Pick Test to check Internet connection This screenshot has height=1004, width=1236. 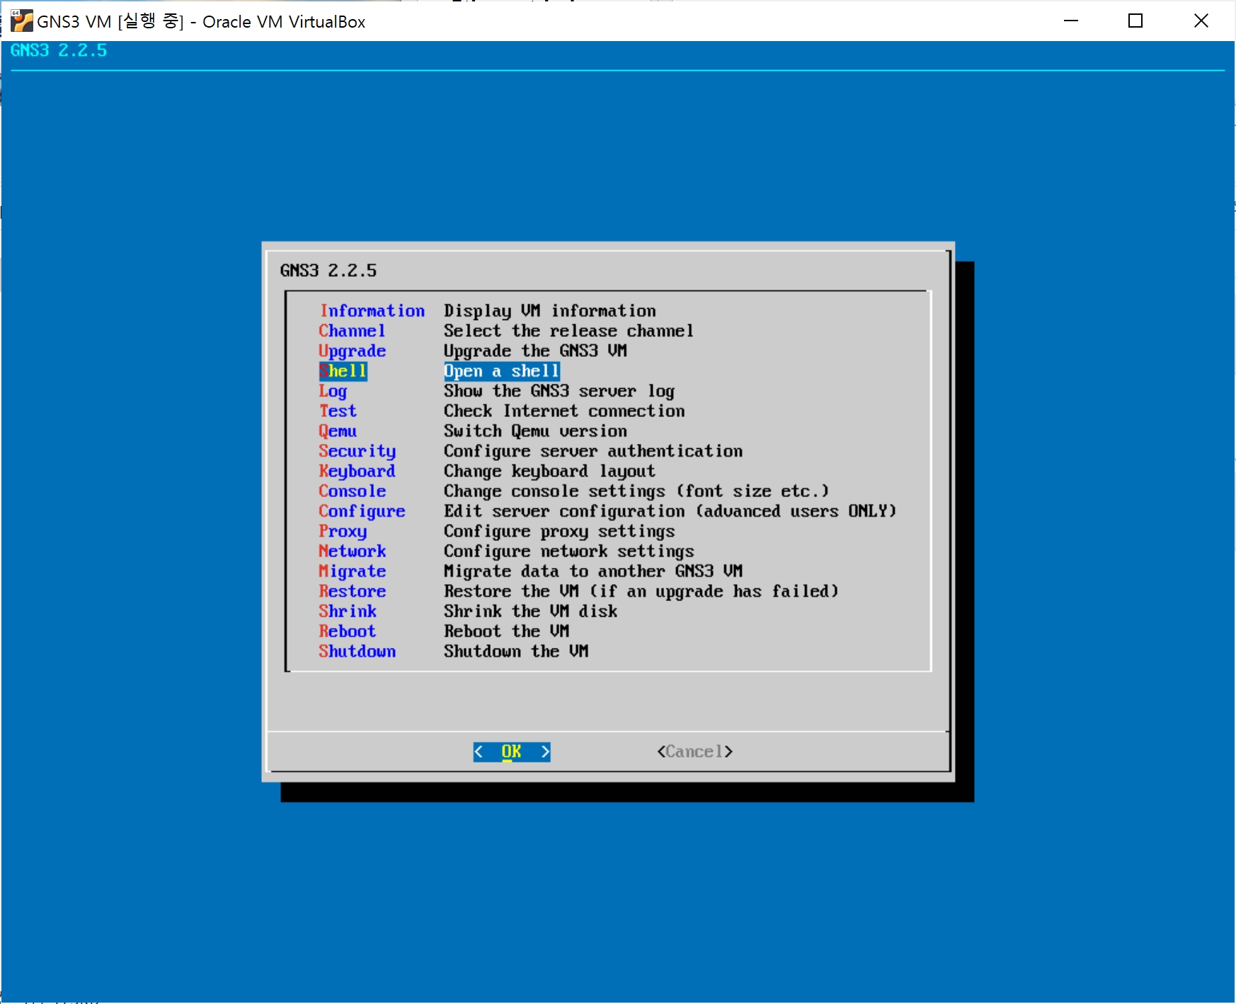[338, 411]
